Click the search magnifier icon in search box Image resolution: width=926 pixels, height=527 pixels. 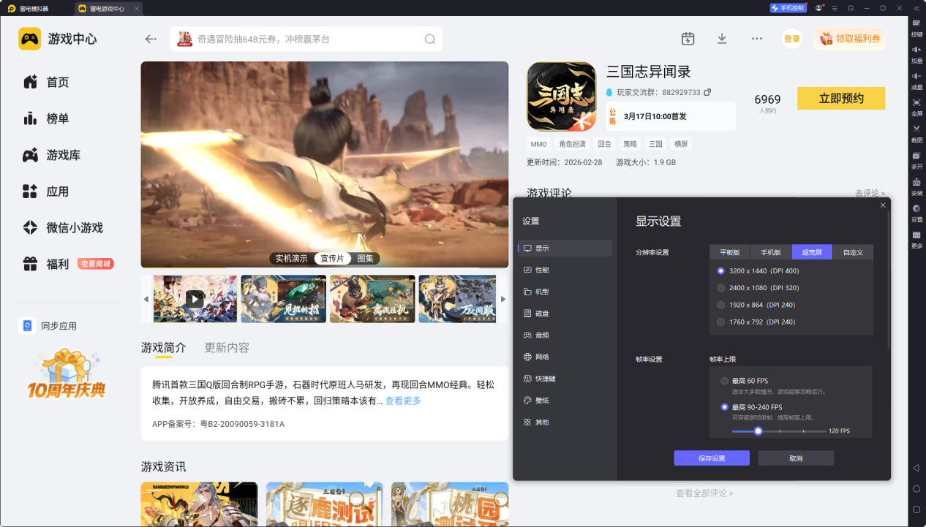430,39
